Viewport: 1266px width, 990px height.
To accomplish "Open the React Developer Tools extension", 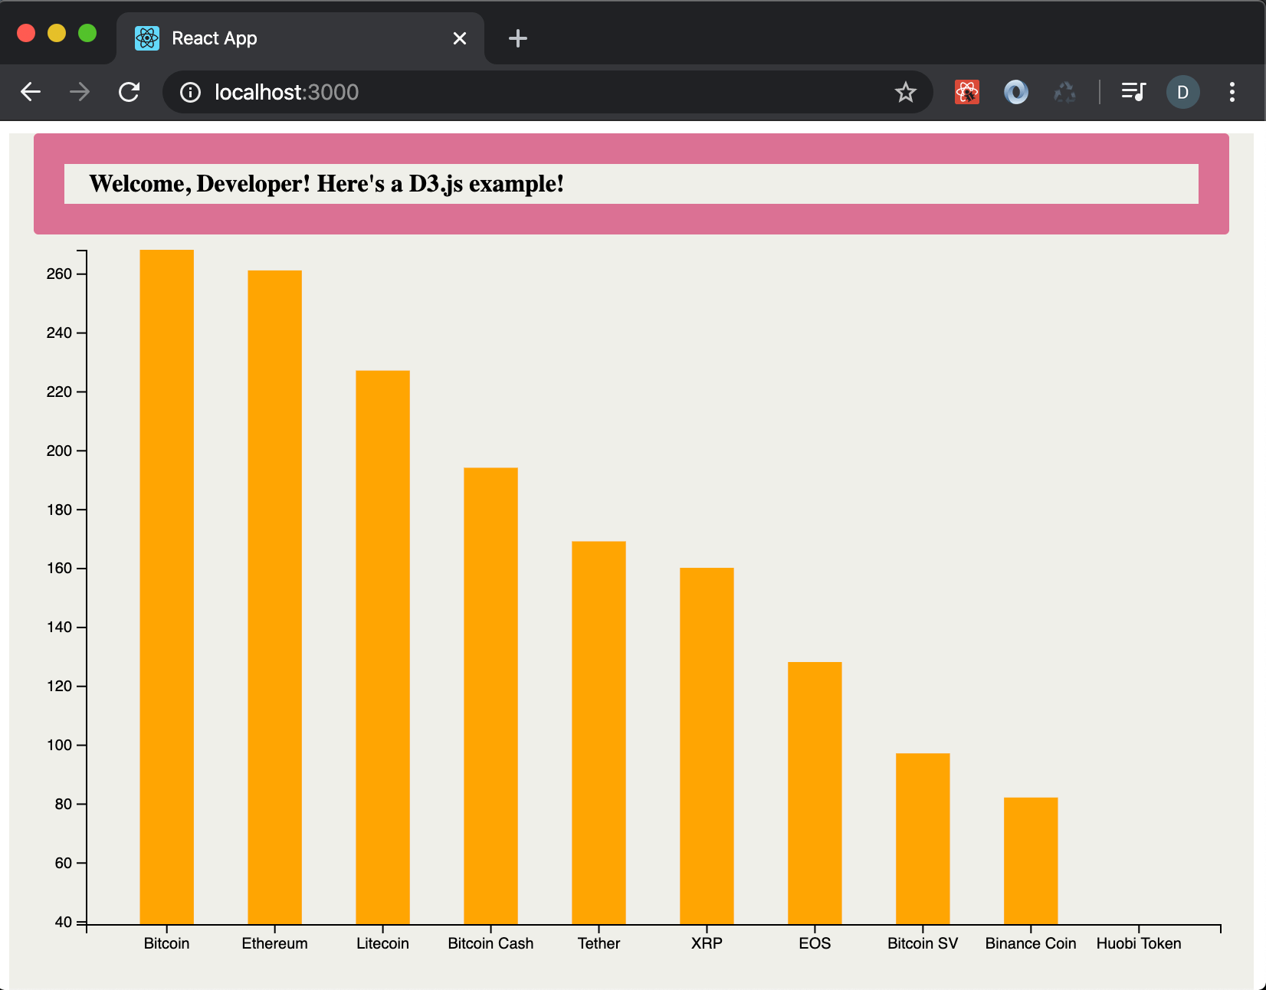I will (967, 92).
